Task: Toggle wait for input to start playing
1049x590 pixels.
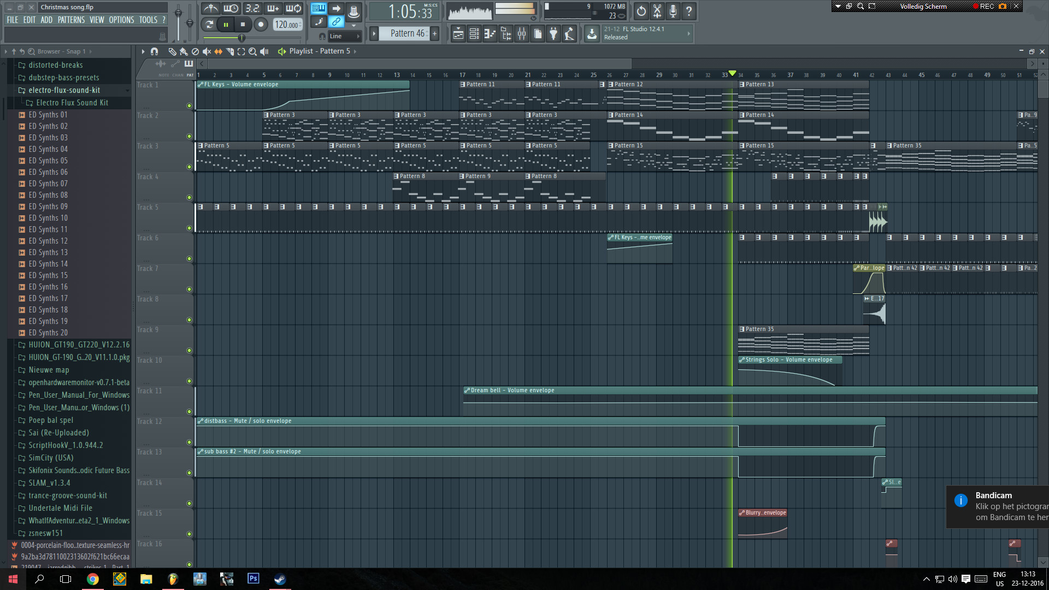Action: [231, 8]
